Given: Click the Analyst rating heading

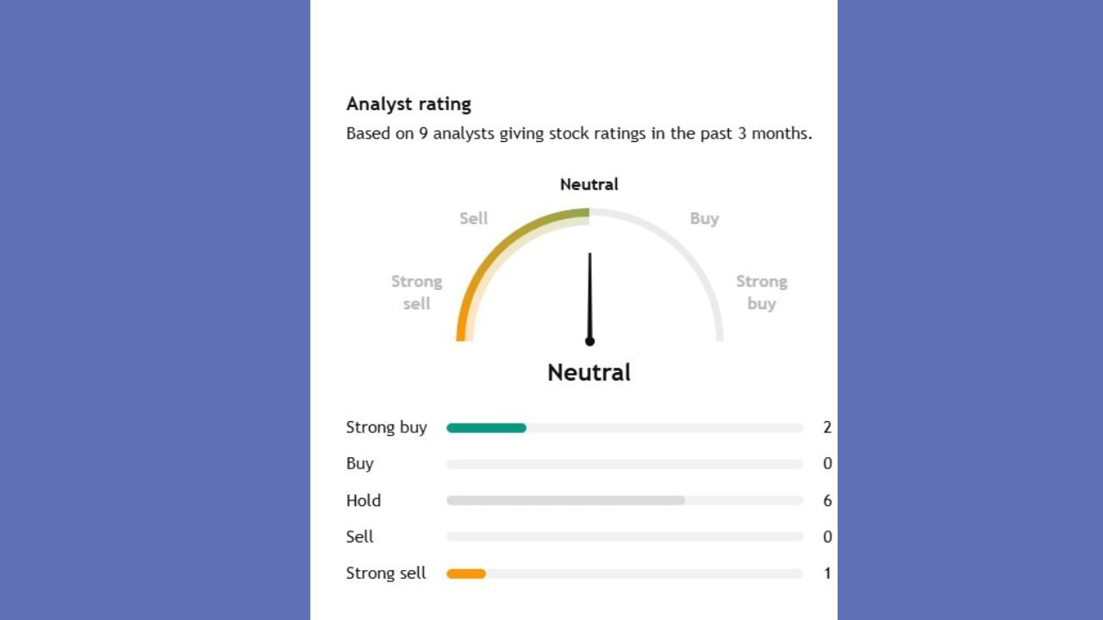Looking at the screenshot, I should 408,104.
